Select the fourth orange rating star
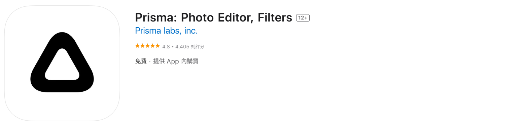Screen dimensions: 523x128 152,46
